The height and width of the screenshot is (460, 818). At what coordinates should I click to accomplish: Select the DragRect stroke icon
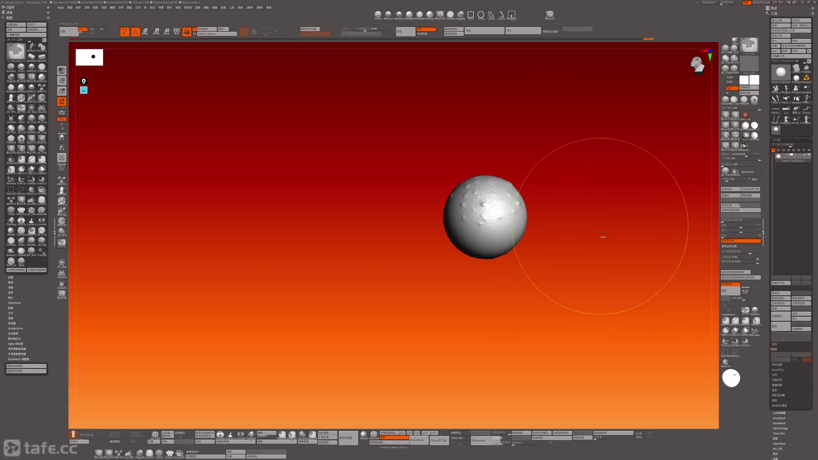[512, 15]
